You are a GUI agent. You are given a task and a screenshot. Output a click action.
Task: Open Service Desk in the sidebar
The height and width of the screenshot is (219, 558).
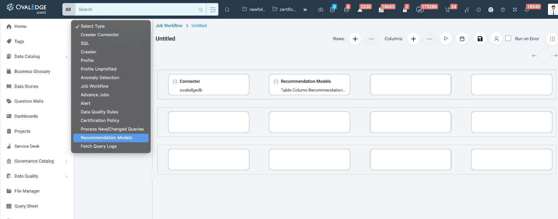(27, 146)
